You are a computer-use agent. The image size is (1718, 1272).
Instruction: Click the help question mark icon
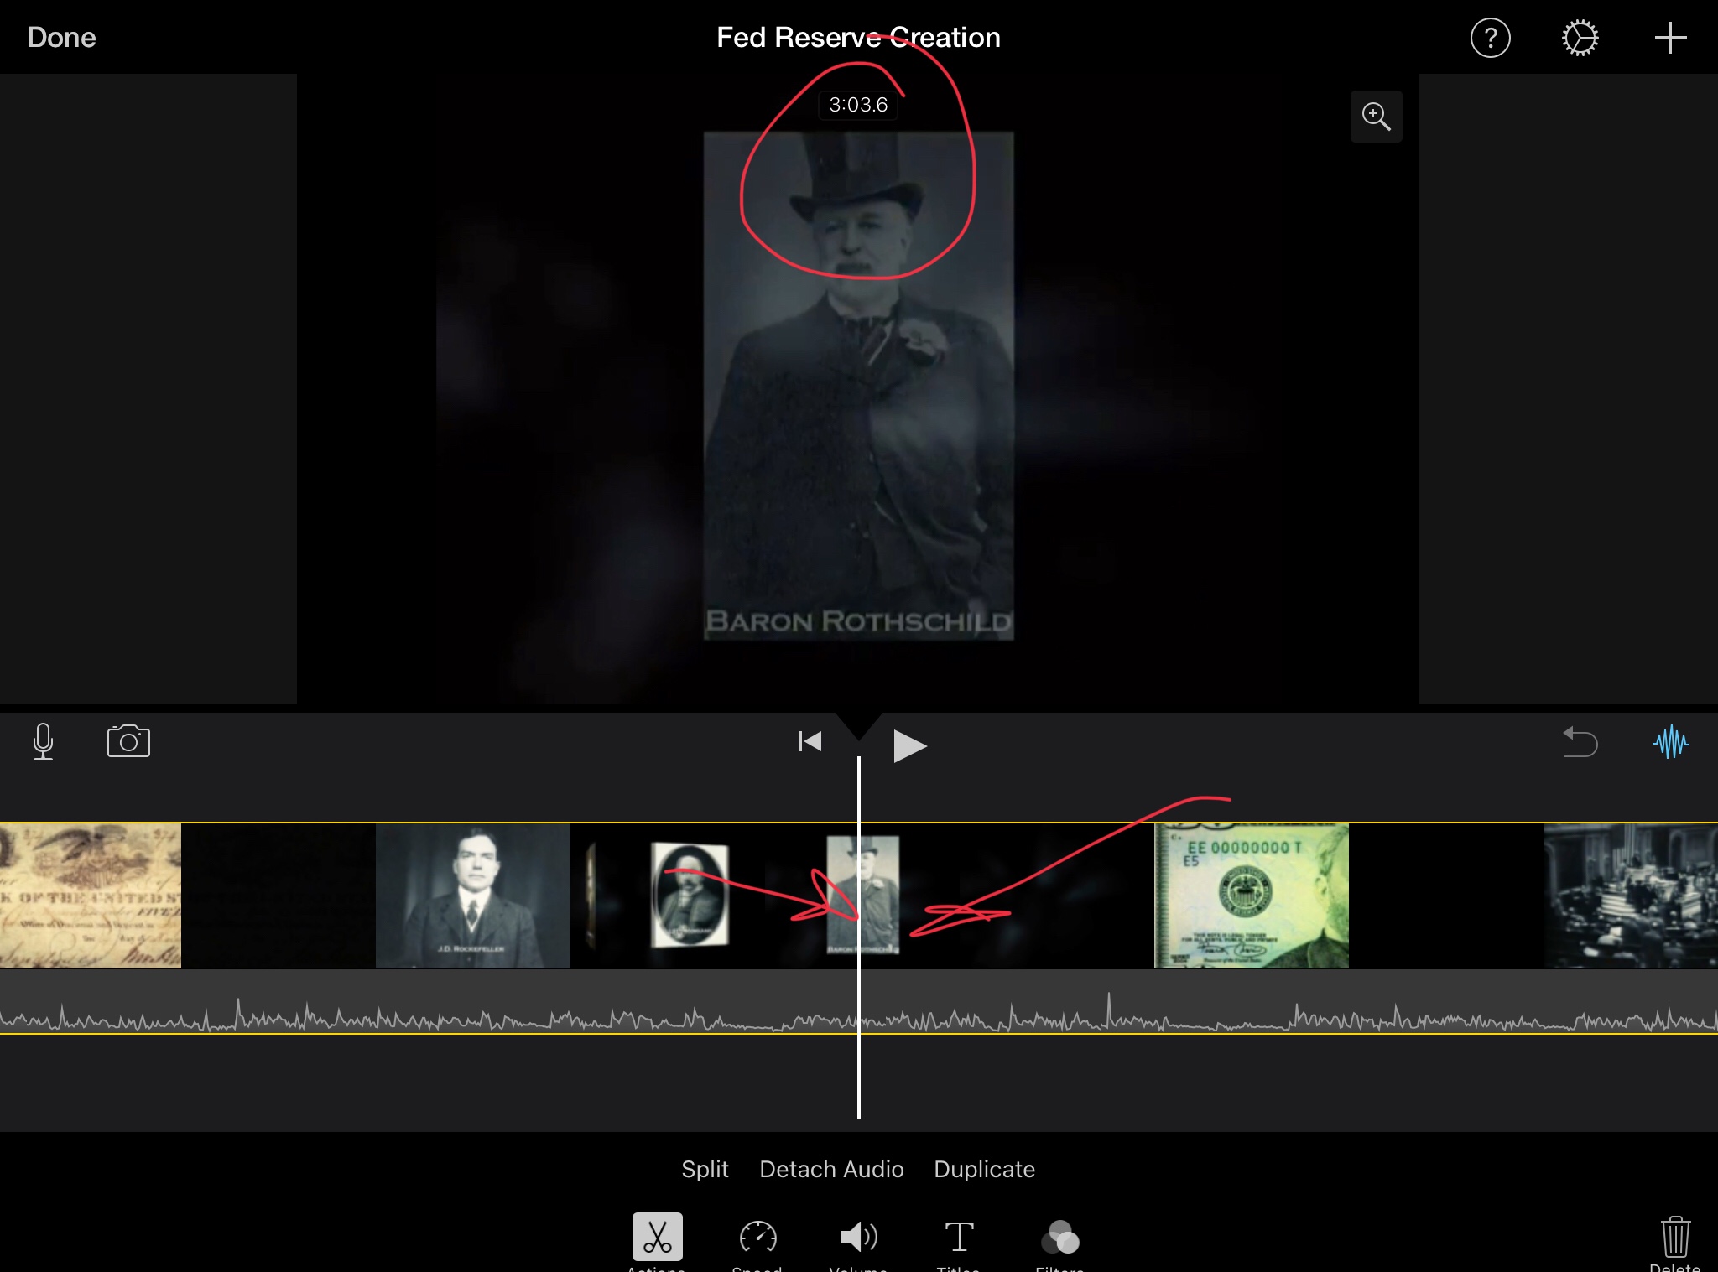1490,39
